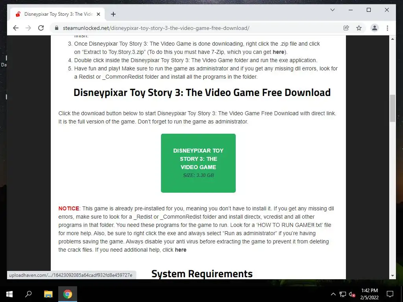Maximize the Chrome window
The width and height of the screenshot is (403, 302).
(x=368, y=10)
